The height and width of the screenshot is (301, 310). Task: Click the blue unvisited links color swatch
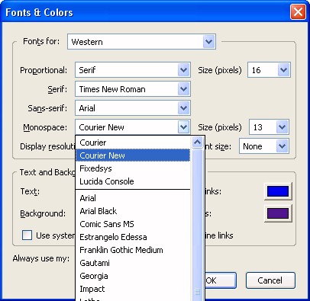278,191
